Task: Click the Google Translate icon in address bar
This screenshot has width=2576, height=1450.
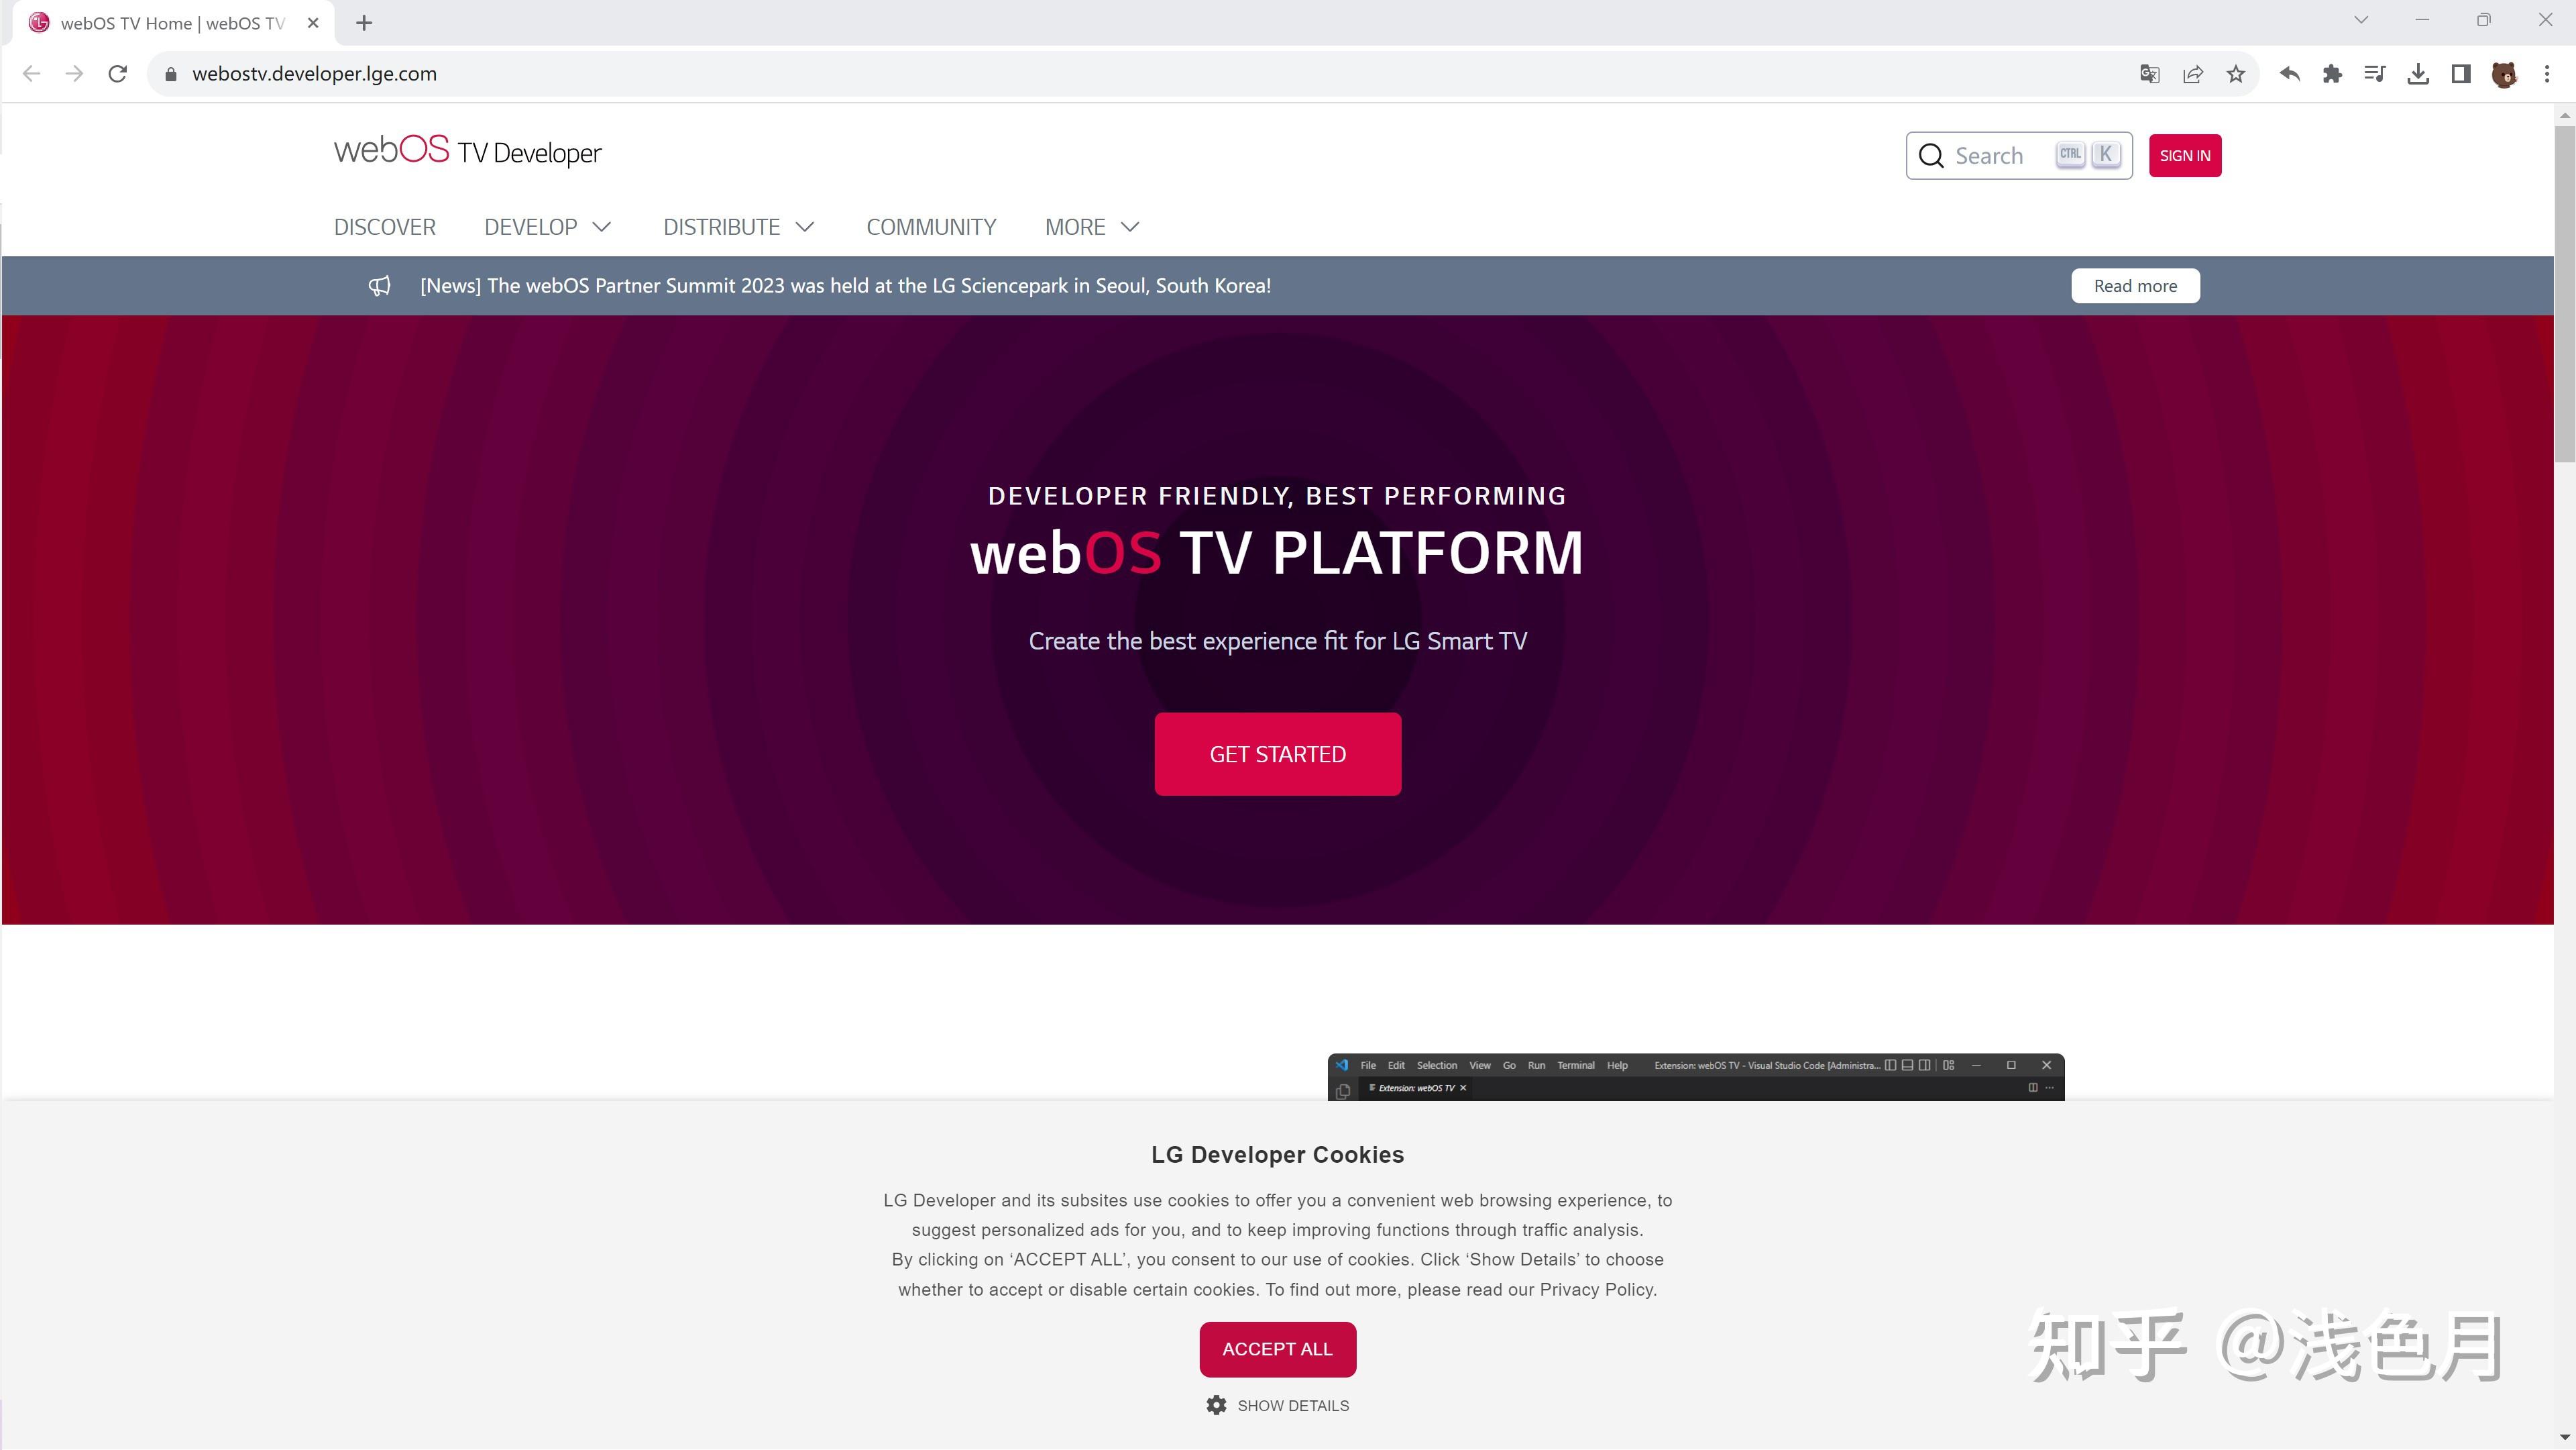Action: 2149,74
